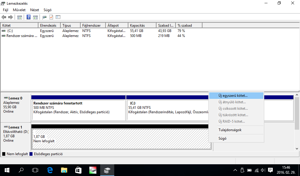This screenshot has width=300, height=176.
Task: Open Microsoft Edge from the taskbar
Action: pos(50,170)
